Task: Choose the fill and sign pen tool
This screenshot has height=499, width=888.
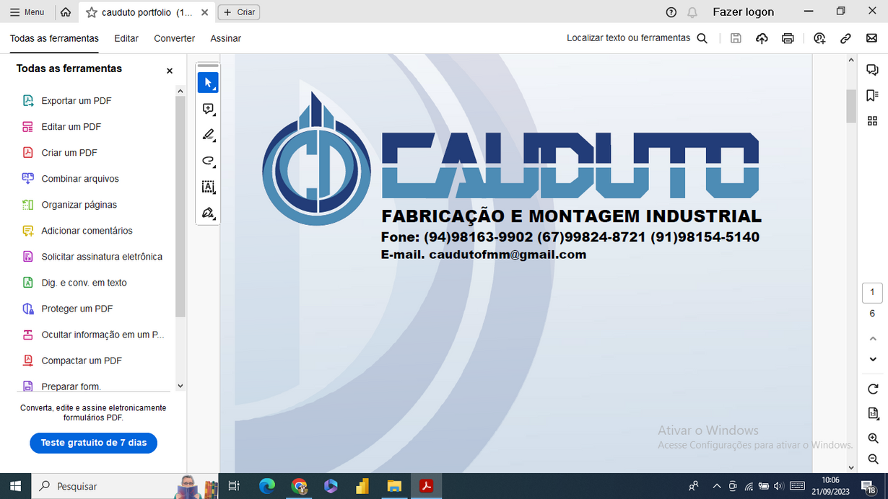Action: coord(208,213)
